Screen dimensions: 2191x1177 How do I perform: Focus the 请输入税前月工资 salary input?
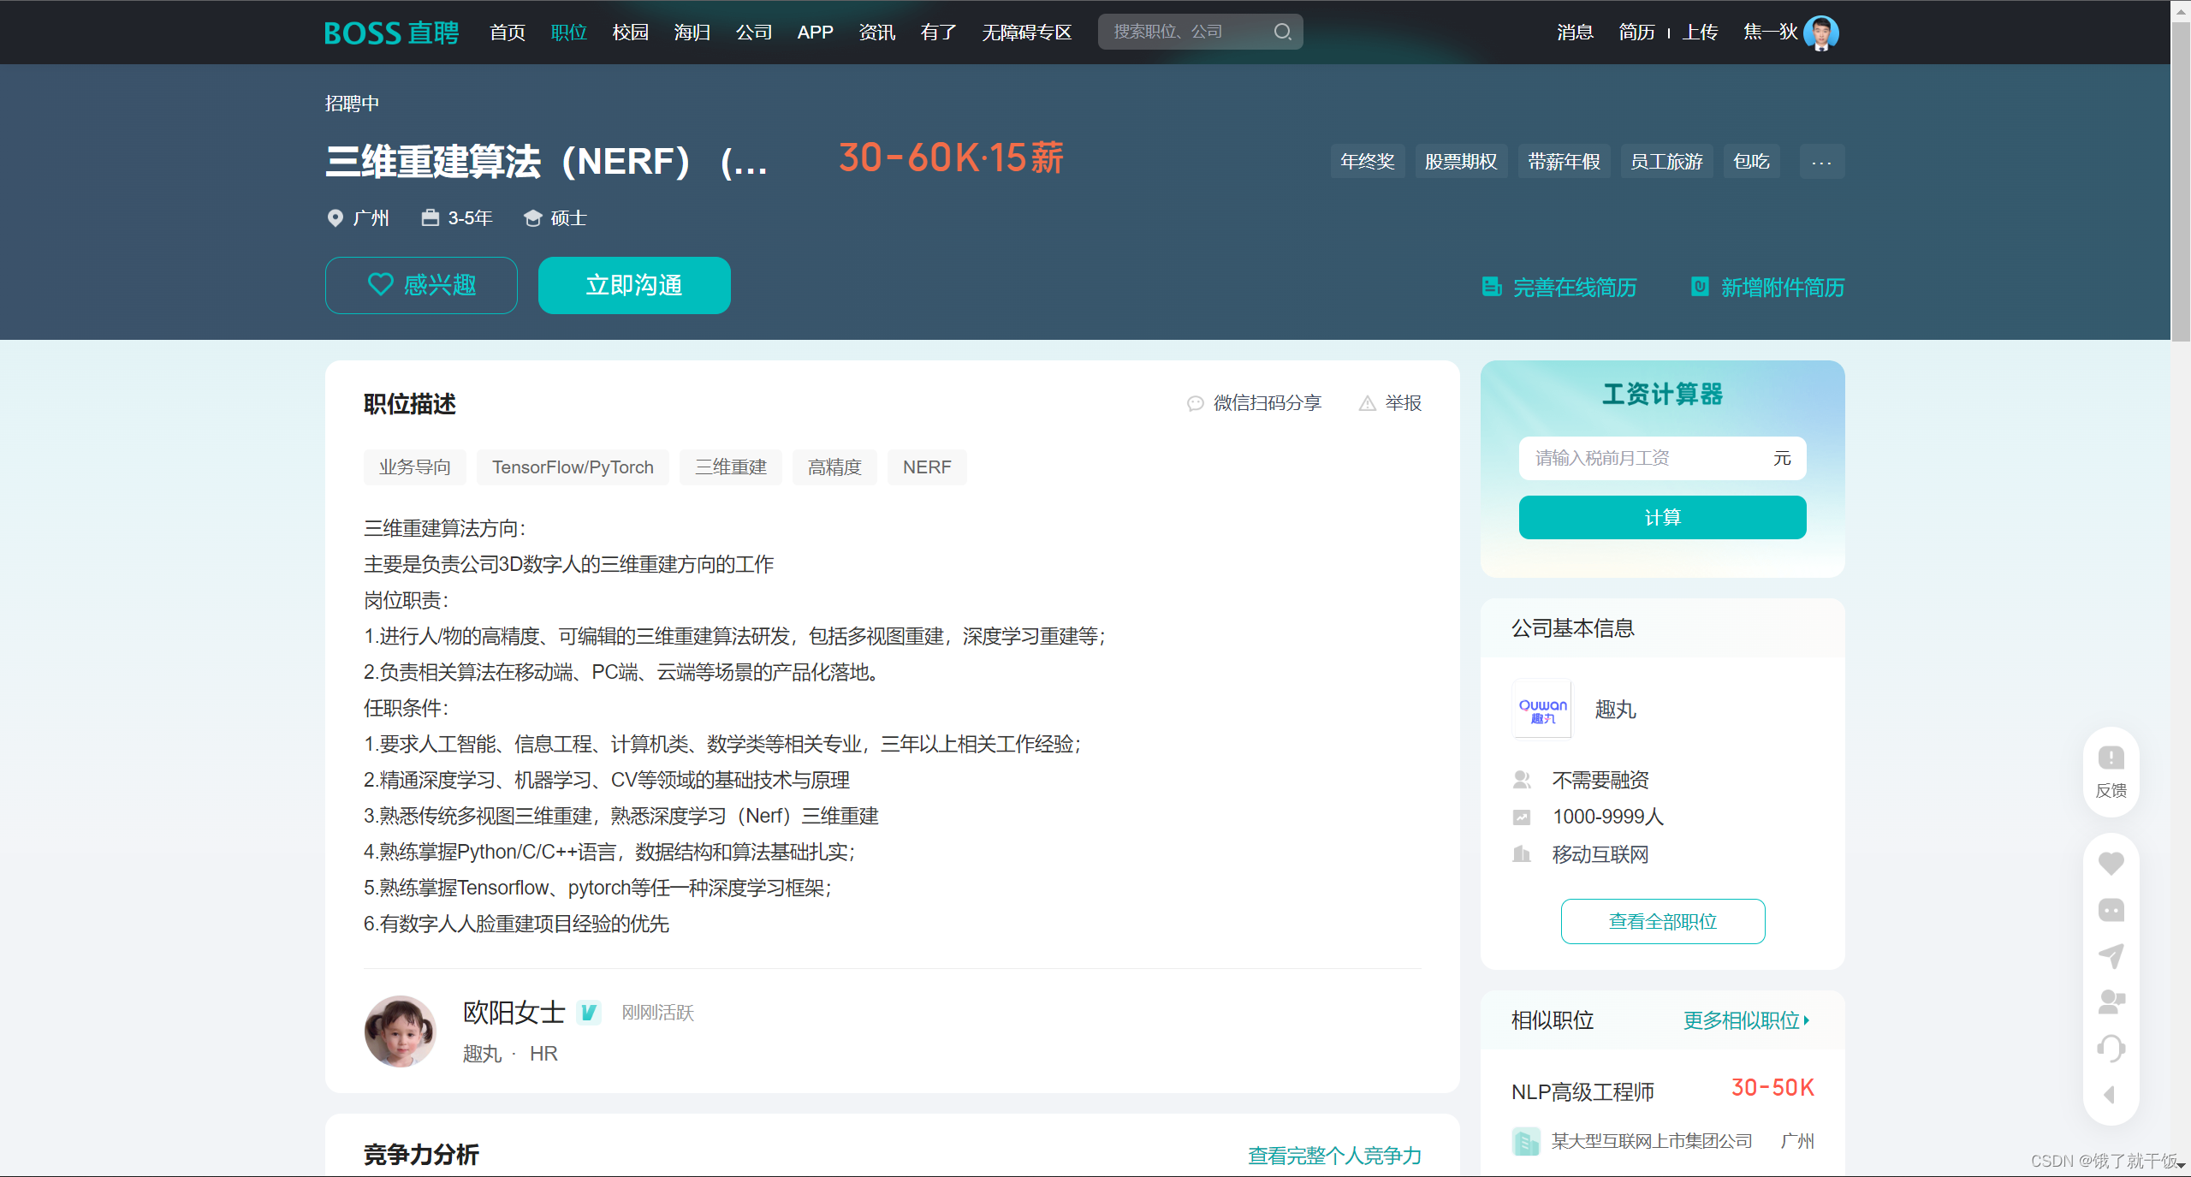coord(1662,458)
